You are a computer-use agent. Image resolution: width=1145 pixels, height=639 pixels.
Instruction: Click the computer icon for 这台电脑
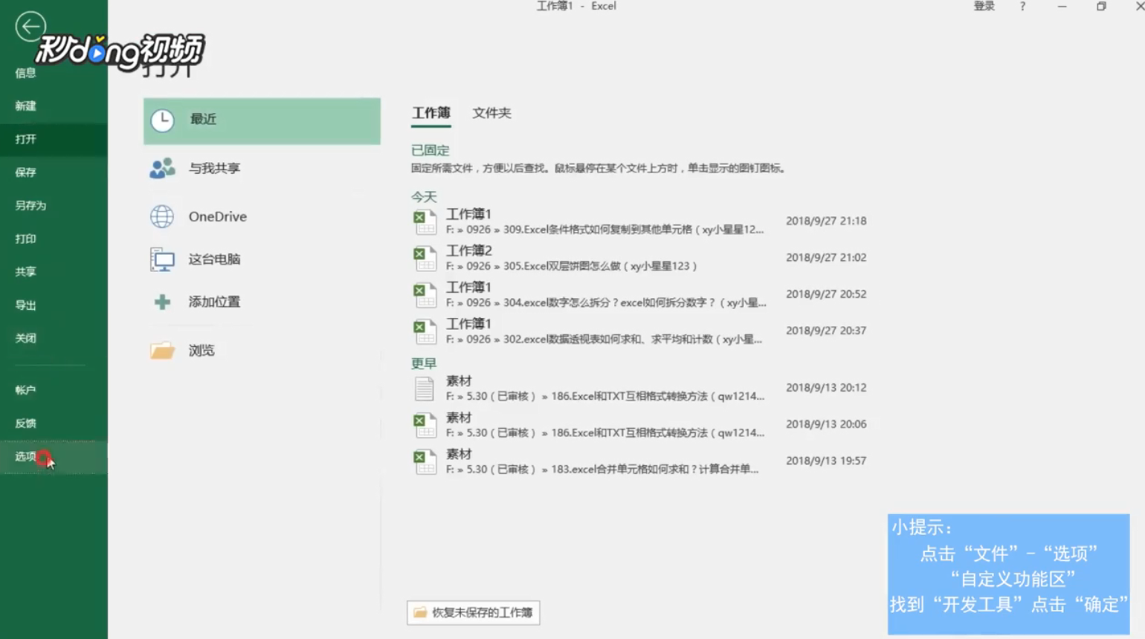point(162,259)
